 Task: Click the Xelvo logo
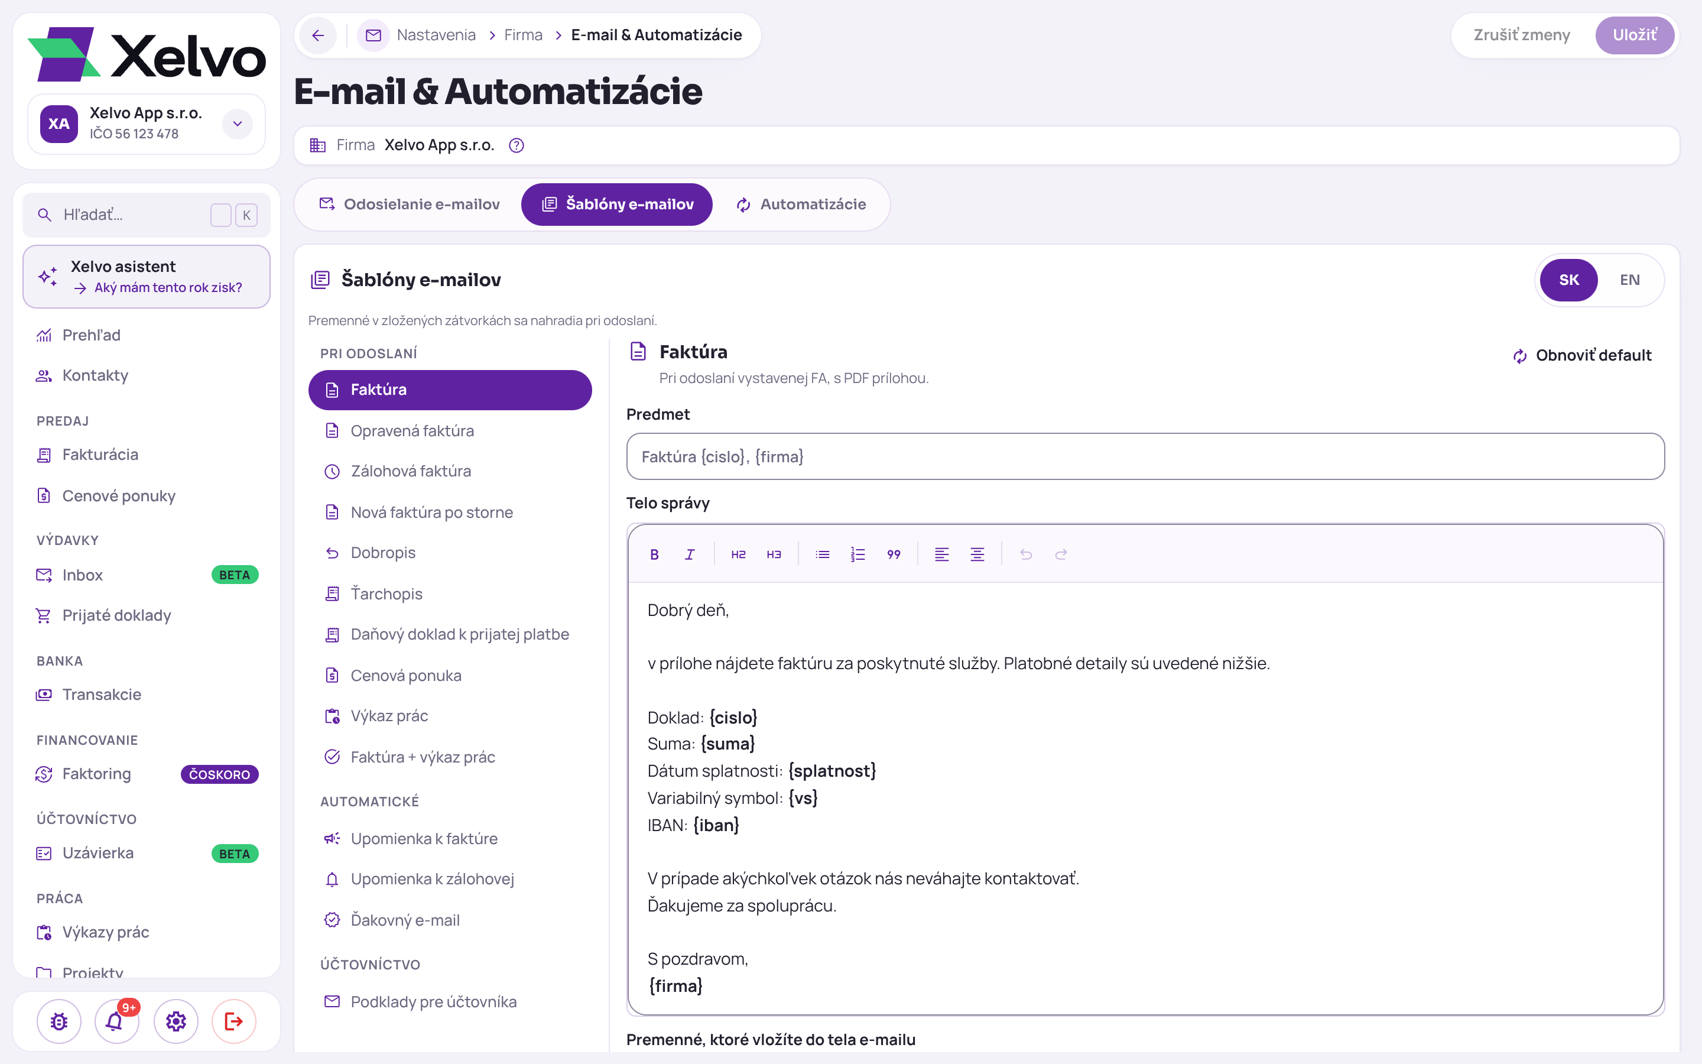(147, 54)
